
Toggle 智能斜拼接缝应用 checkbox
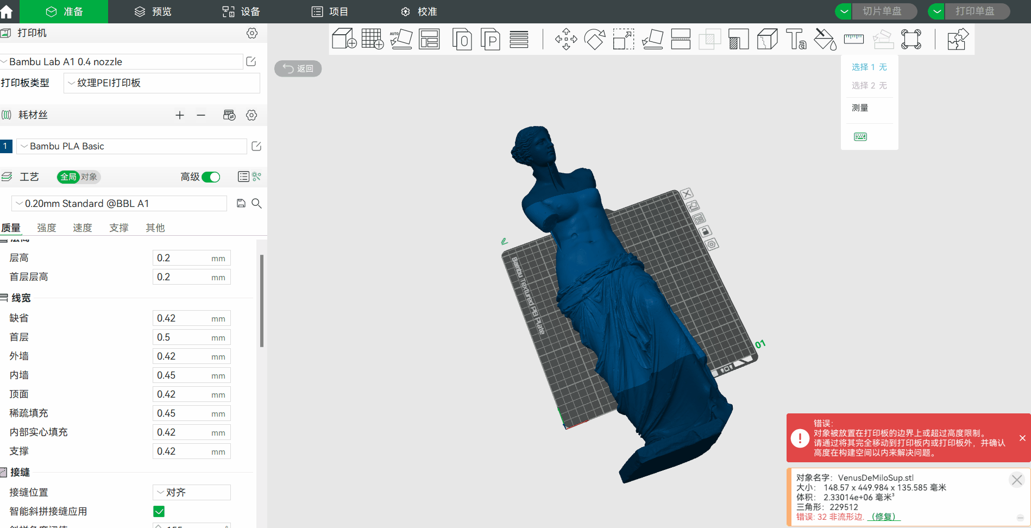click(159, 511)
